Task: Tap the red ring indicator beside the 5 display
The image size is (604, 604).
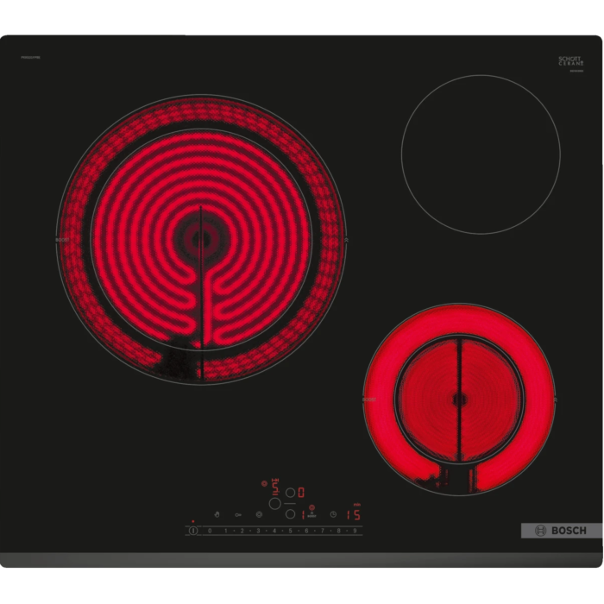Action: click(x=264, y=484)
